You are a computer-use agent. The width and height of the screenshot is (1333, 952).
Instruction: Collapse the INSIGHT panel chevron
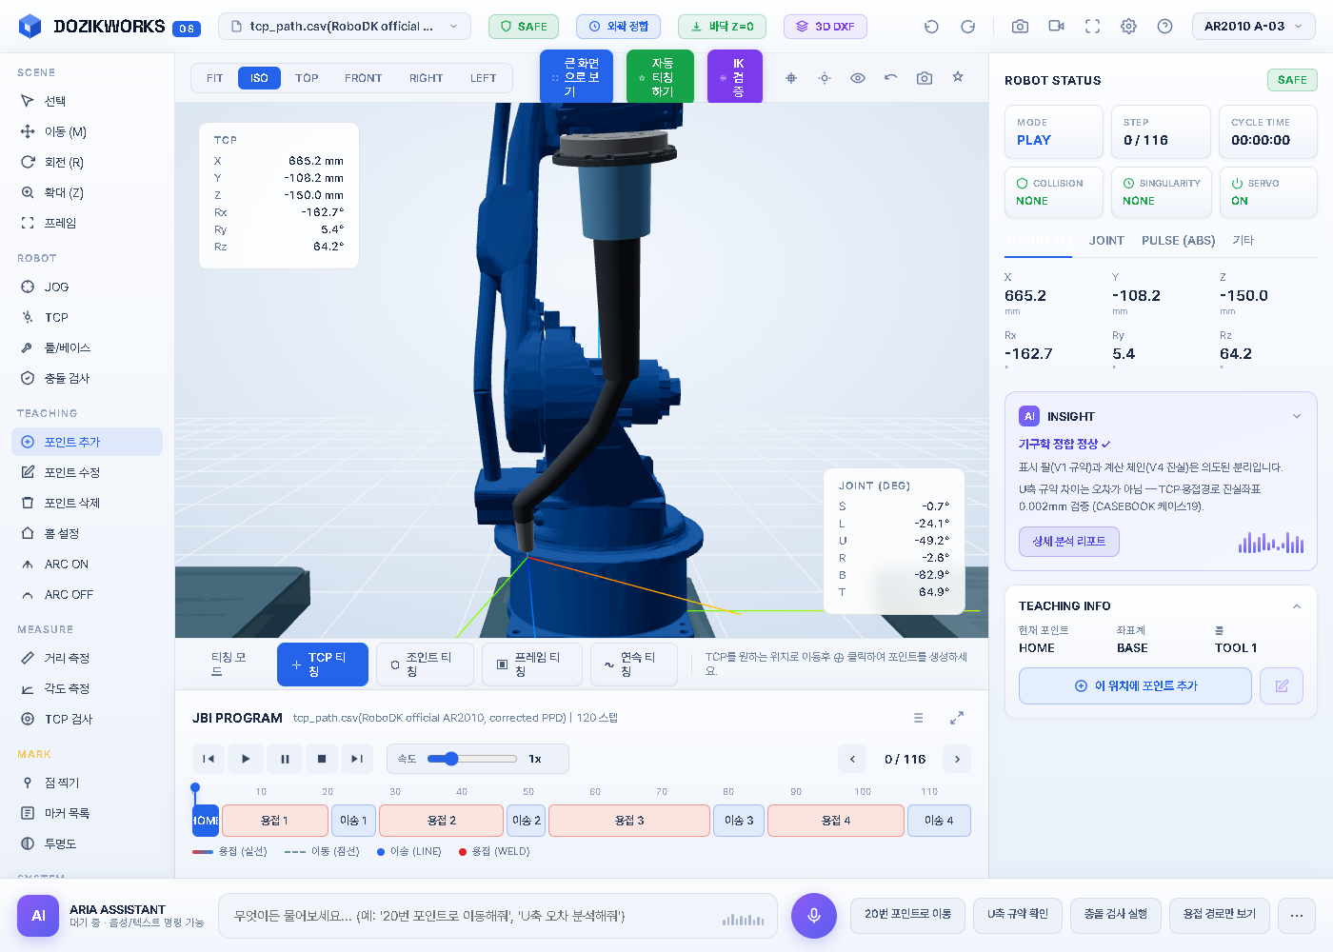click(x=1297, y=416)
